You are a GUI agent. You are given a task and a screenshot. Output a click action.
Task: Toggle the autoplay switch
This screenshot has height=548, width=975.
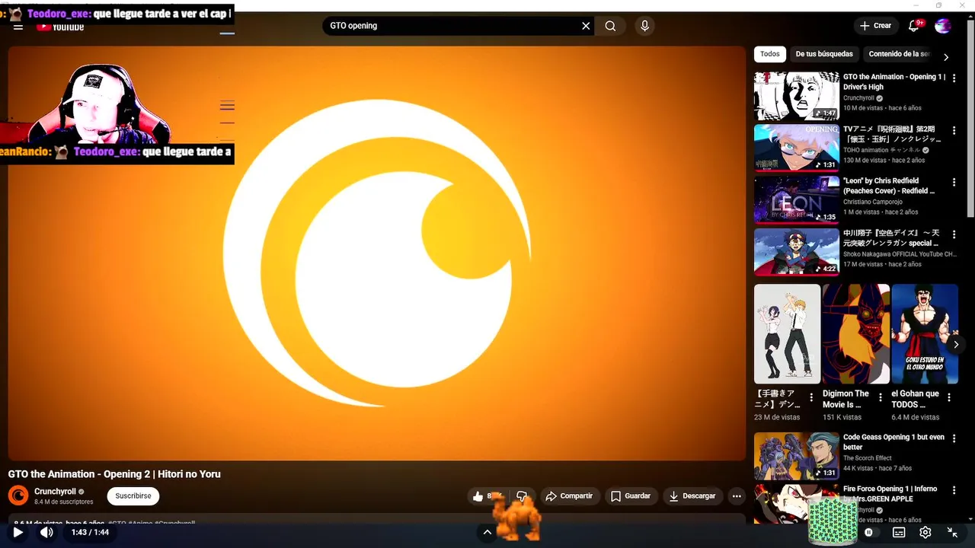tap(868, 533)
